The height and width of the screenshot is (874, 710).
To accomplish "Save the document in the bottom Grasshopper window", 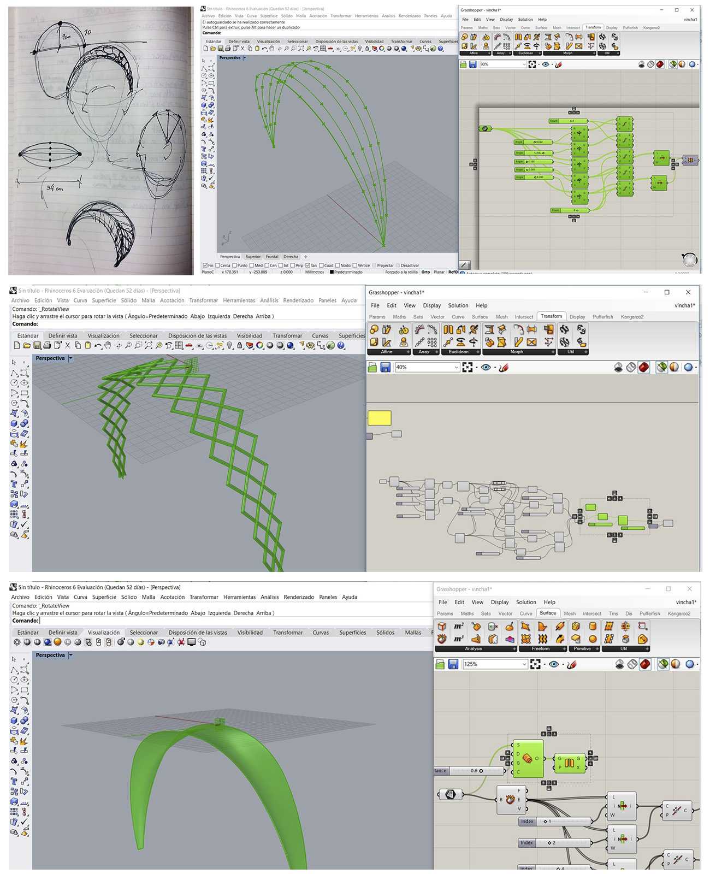I will coord(453,664).
